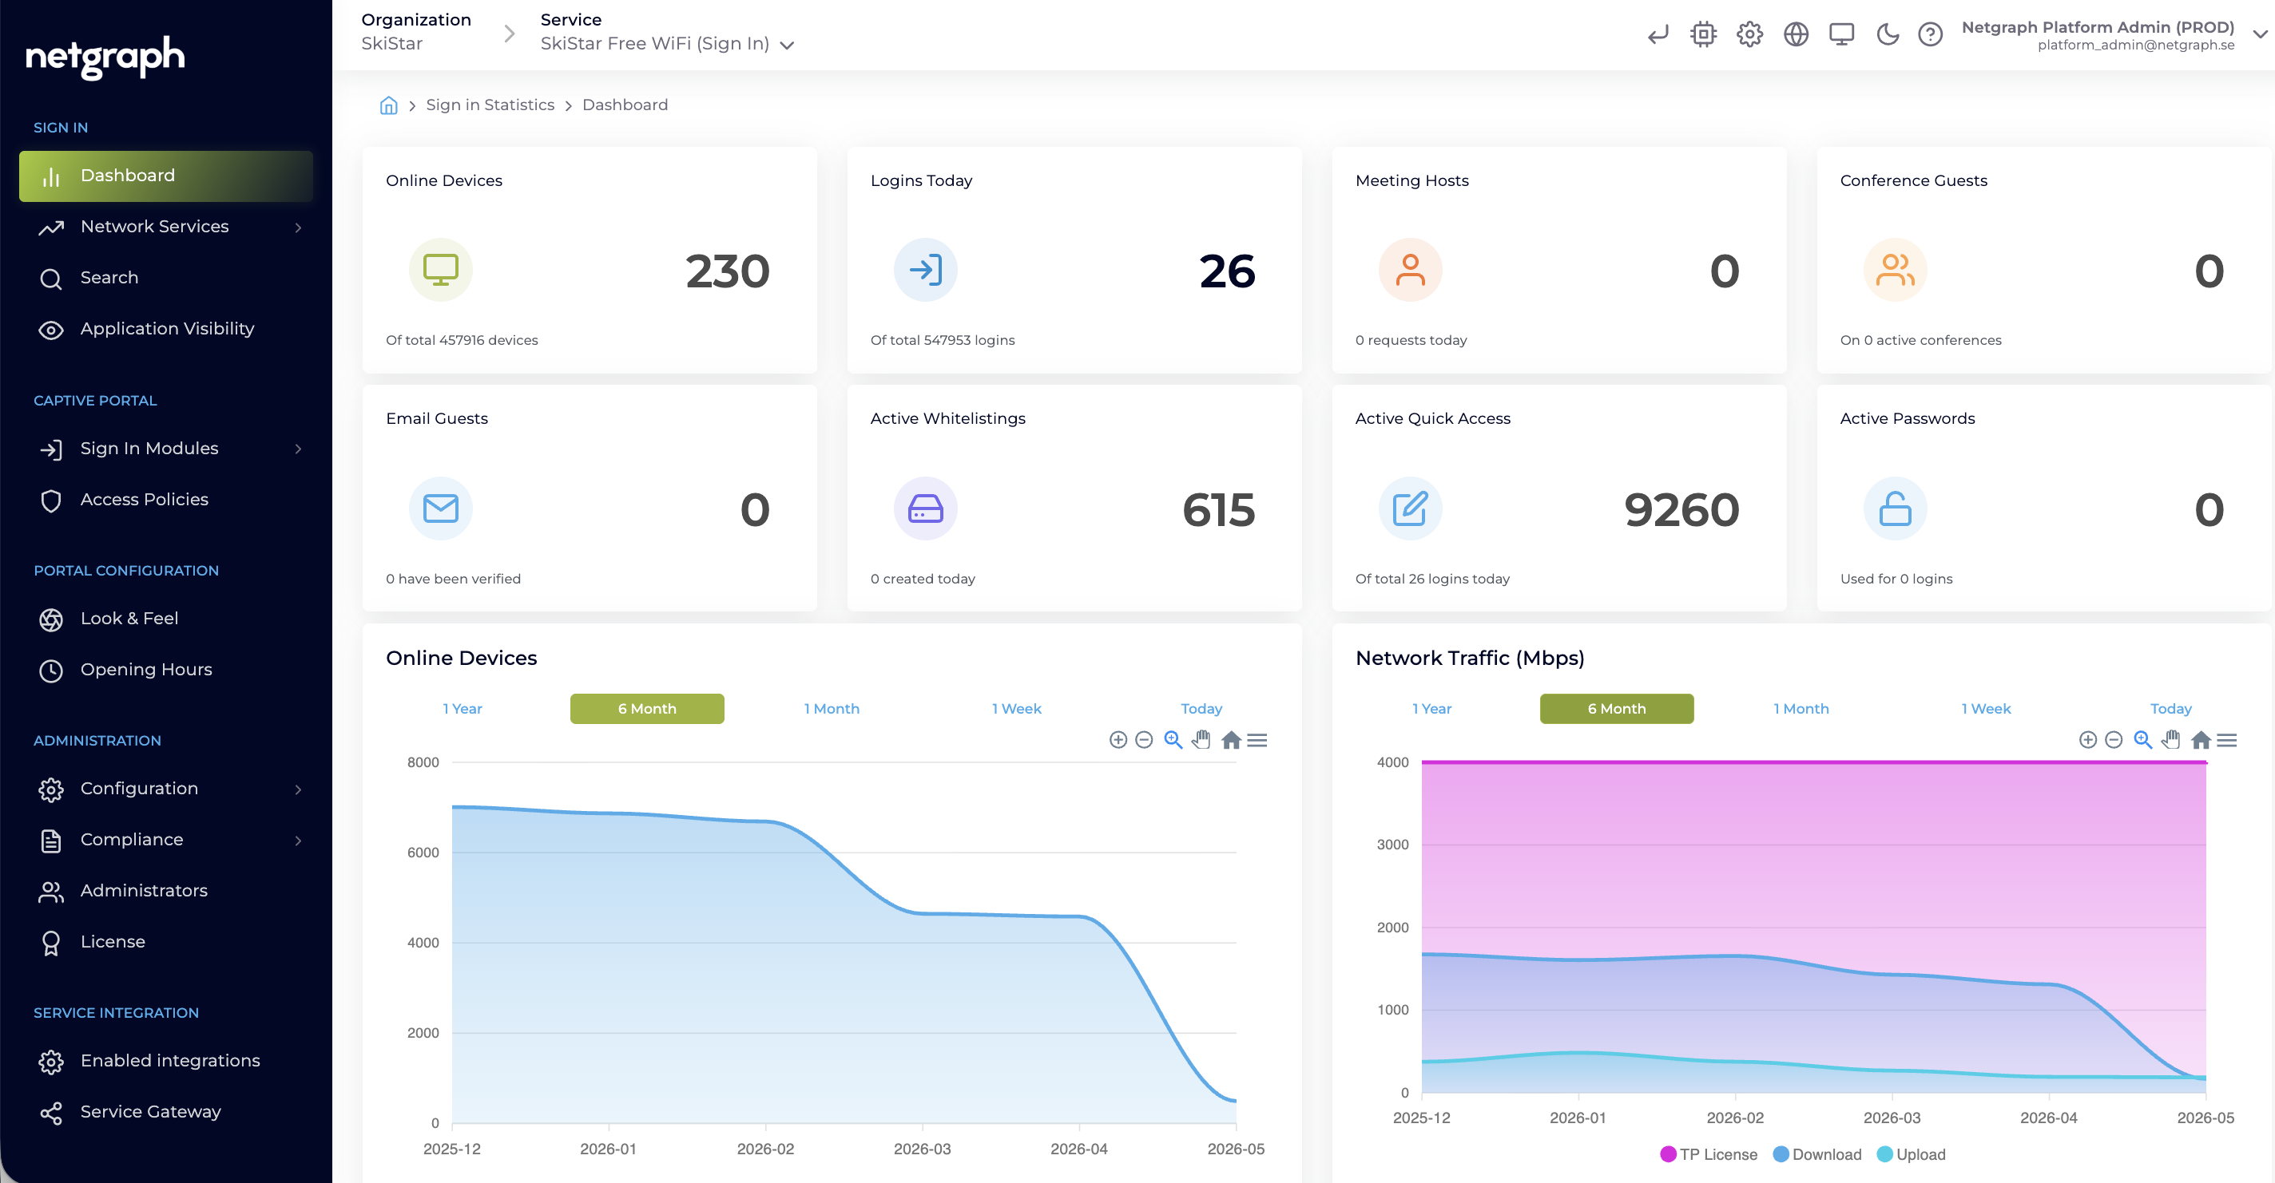Click the globe language icon

click(x=1796, y=34)
